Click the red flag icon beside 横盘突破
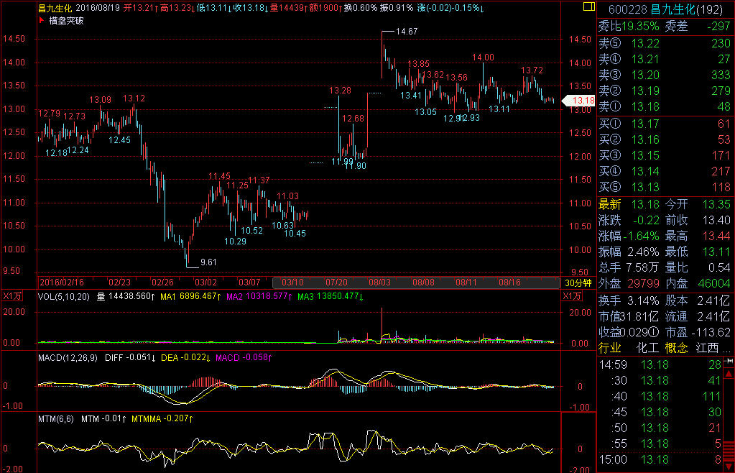 [x=40, y=20]
